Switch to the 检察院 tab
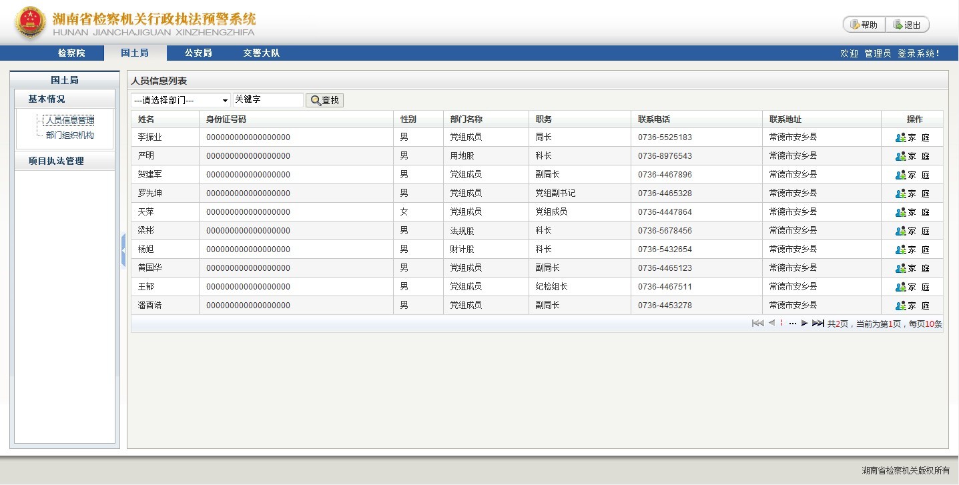959x485 pixels. (x=71, y=53)
